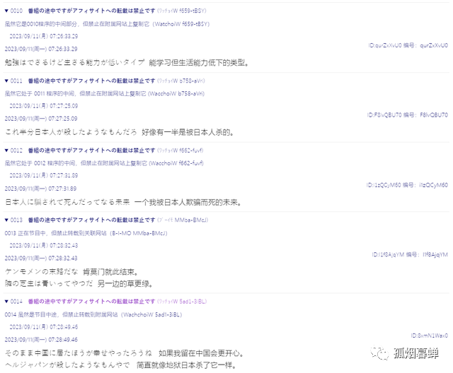Viewport: 453px width, 373px height.
Task: Click the purple poster name on post 0014
Action: [91, 302]
